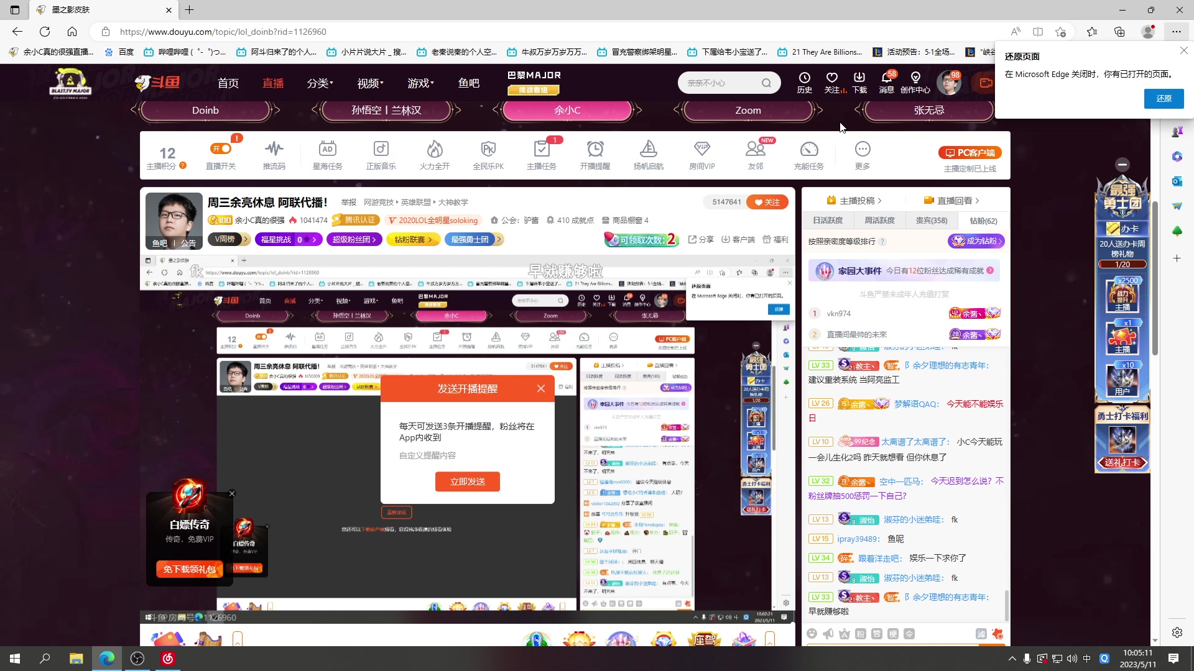Open the emoji picker in chat toolbar
This screenshot has width=1194, height=671.
click(812, 633)
